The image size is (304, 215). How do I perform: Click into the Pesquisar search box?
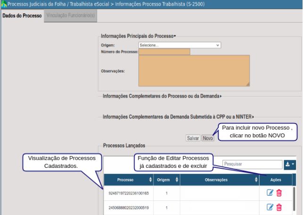click(253, 164)
